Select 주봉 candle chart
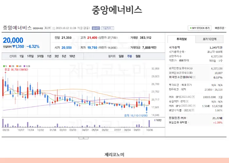 pos(130,56)
